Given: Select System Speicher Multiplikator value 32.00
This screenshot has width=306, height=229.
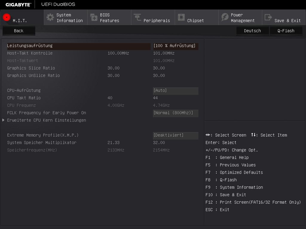Looking at the screenshot, I should coord(159,143).
